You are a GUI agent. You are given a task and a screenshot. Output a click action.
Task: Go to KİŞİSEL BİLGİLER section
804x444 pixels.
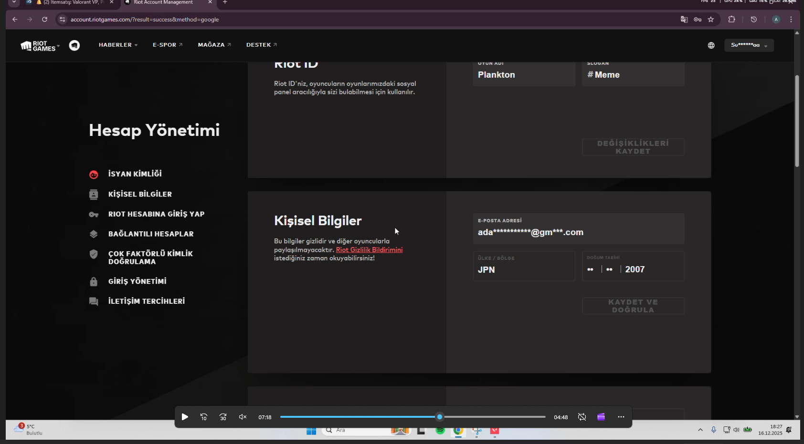coord(140,194)
